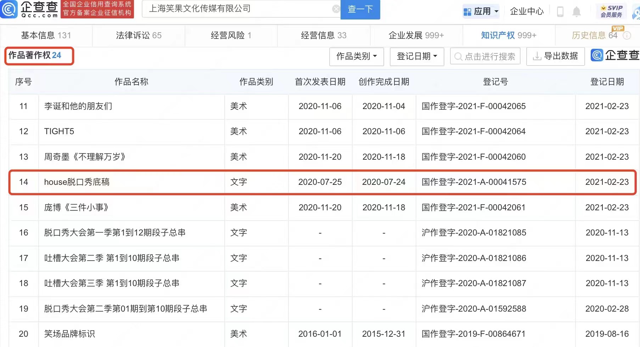This screenshot has height=347, width=640.
Task: Click the 查一下 search button
Action: pyautogui.click(x=360, y=9)
